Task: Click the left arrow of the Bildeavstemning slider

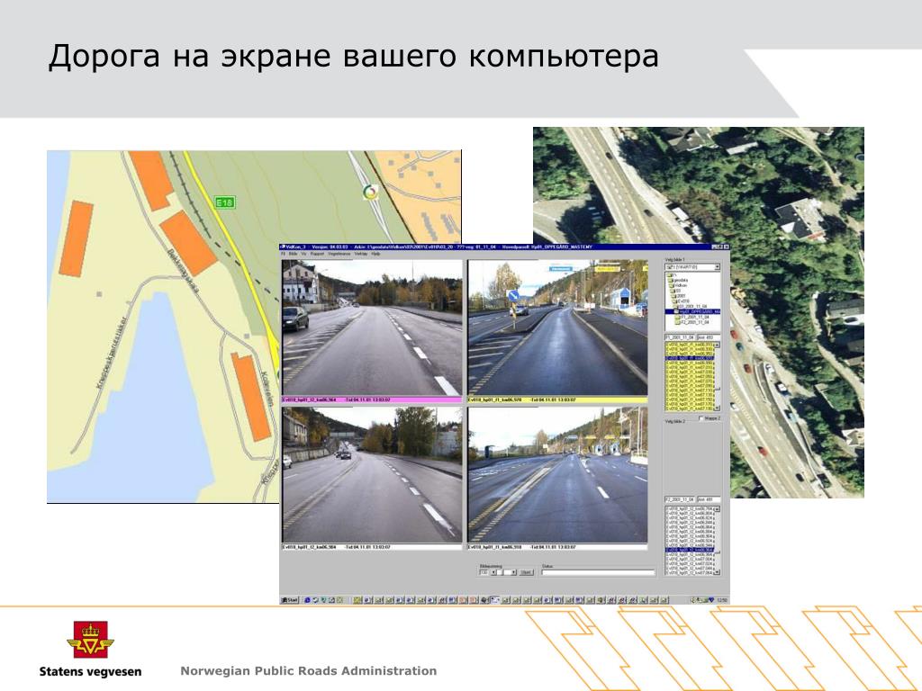Action: click(x=493, y=572)
